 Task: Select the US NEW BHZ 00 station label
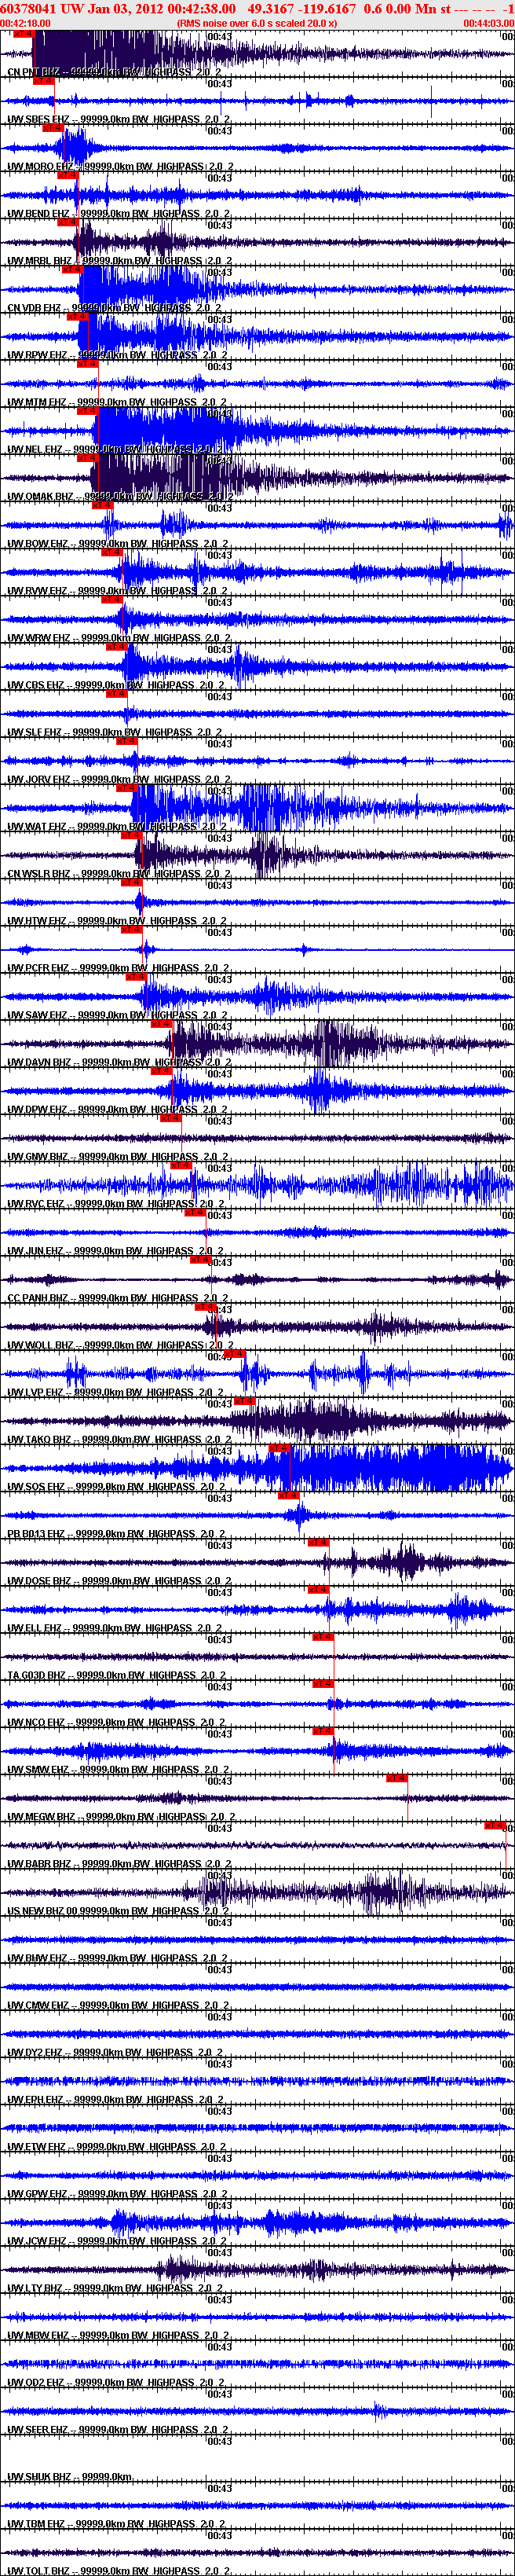[50, 1911]
